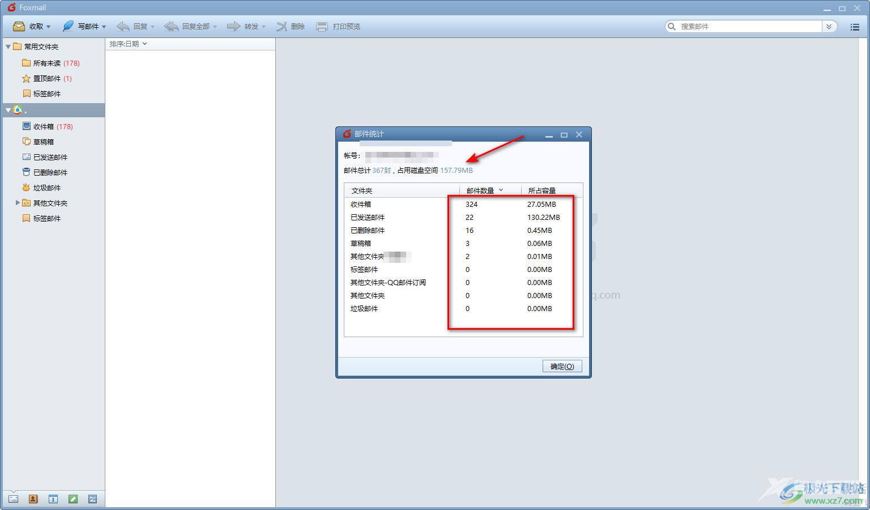This screenshot has height=510, width=870.
Task: Open the notes icon in the bottom bar
Action: [72, 499]
